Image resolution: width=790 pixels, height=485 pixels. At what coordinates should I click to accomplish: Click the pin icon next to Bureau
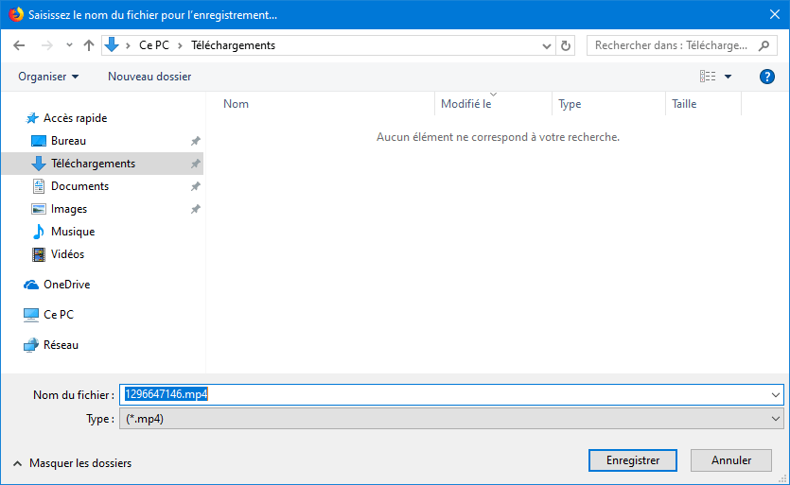click(x=196, y=141)
